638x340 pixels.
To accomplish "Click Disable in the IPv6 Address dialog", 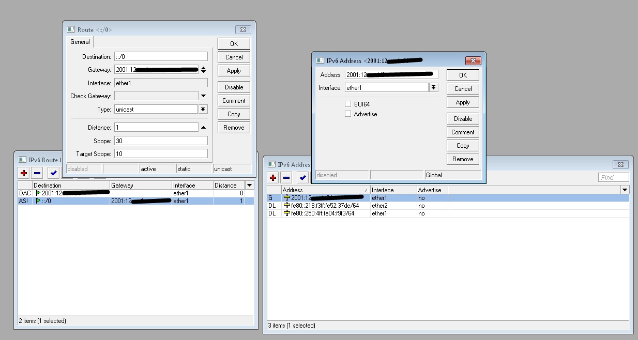I will click(x=463, y=118).
